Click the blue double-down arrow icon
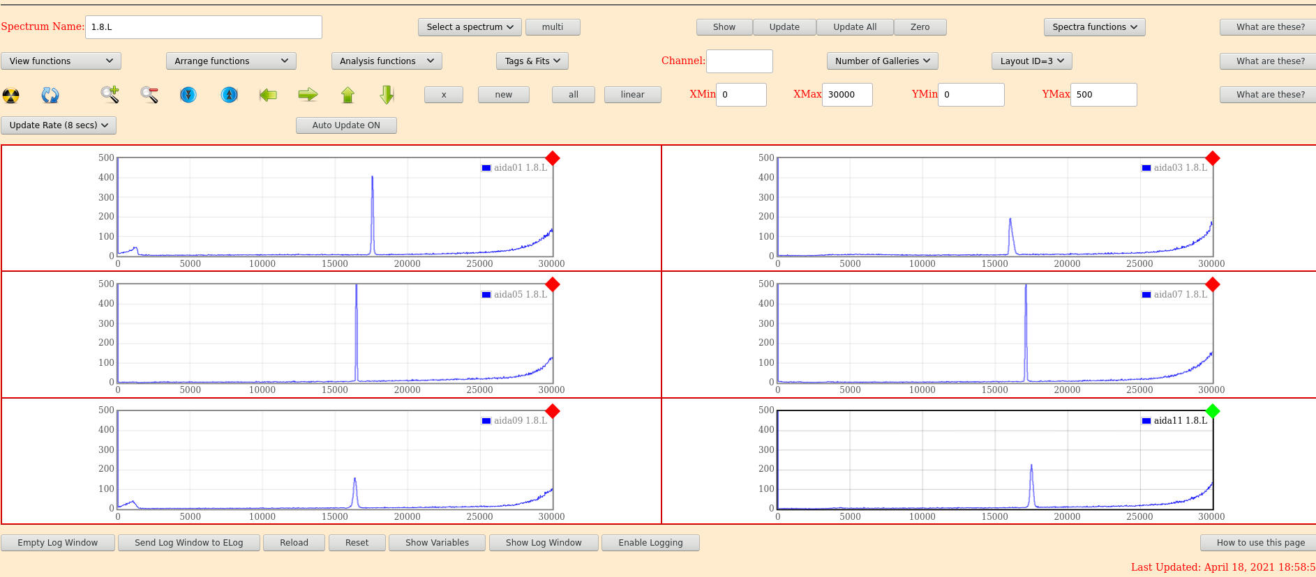 188,95
